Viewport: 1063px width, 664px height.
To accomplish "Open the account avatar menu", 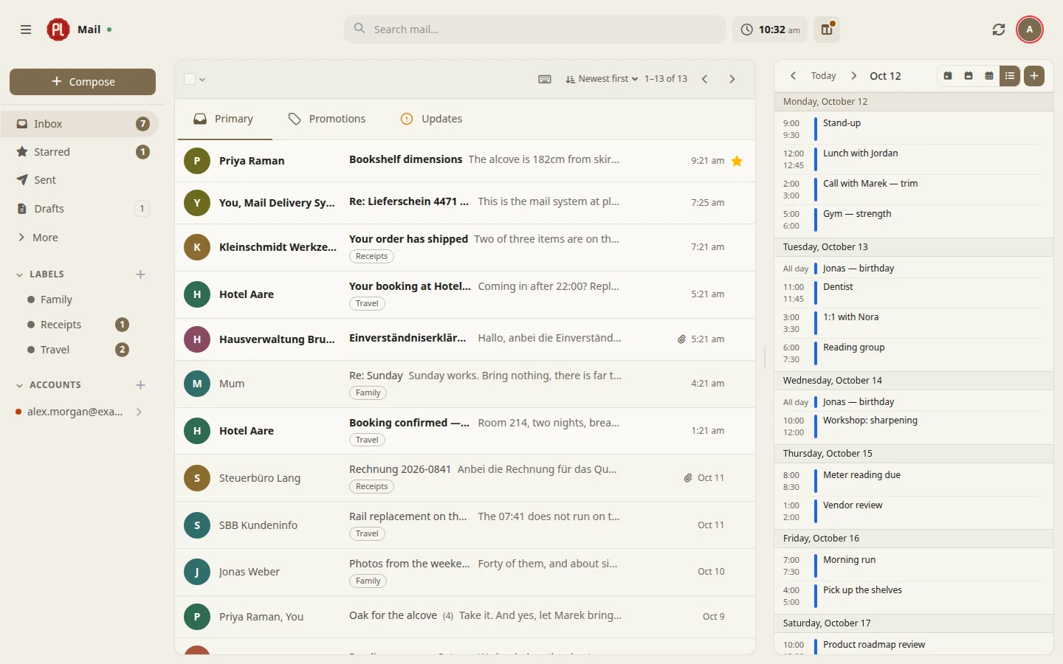I will click(x=1030, y=30).
